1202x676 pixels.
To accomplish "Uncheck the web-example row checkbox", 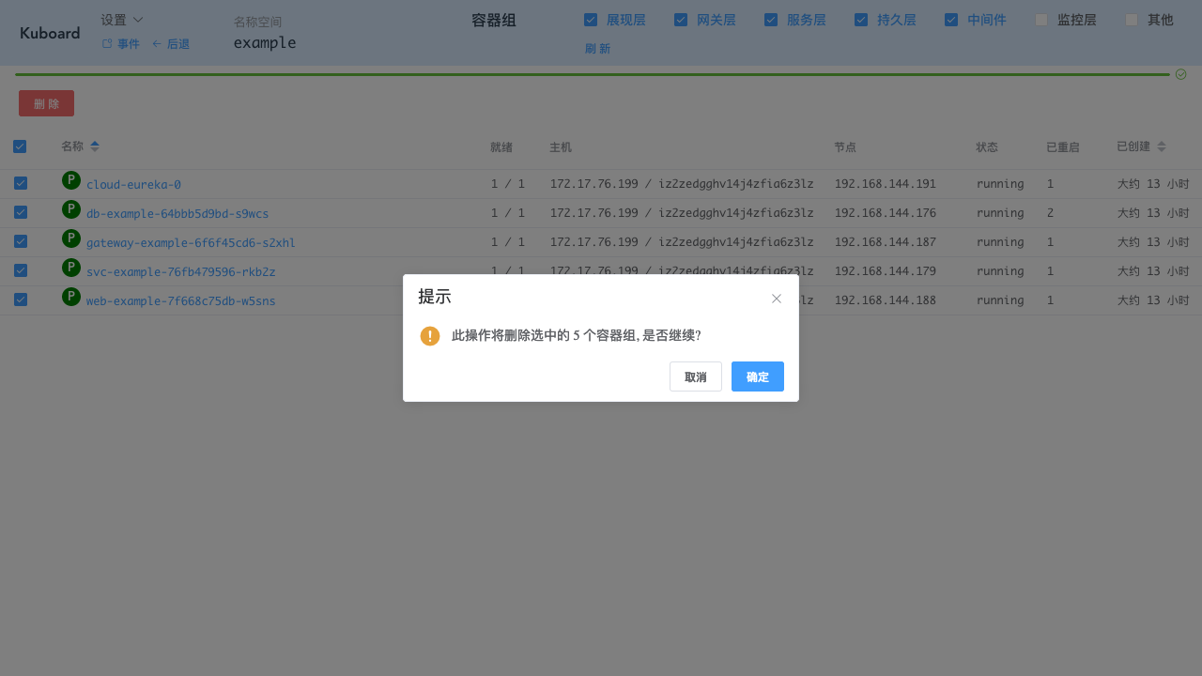I will 21,300.
